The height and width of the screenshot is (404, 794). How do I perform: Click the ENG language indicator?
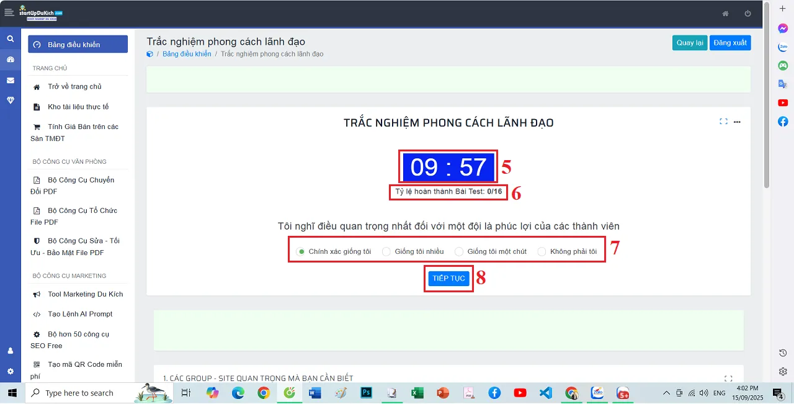[720, 393]
